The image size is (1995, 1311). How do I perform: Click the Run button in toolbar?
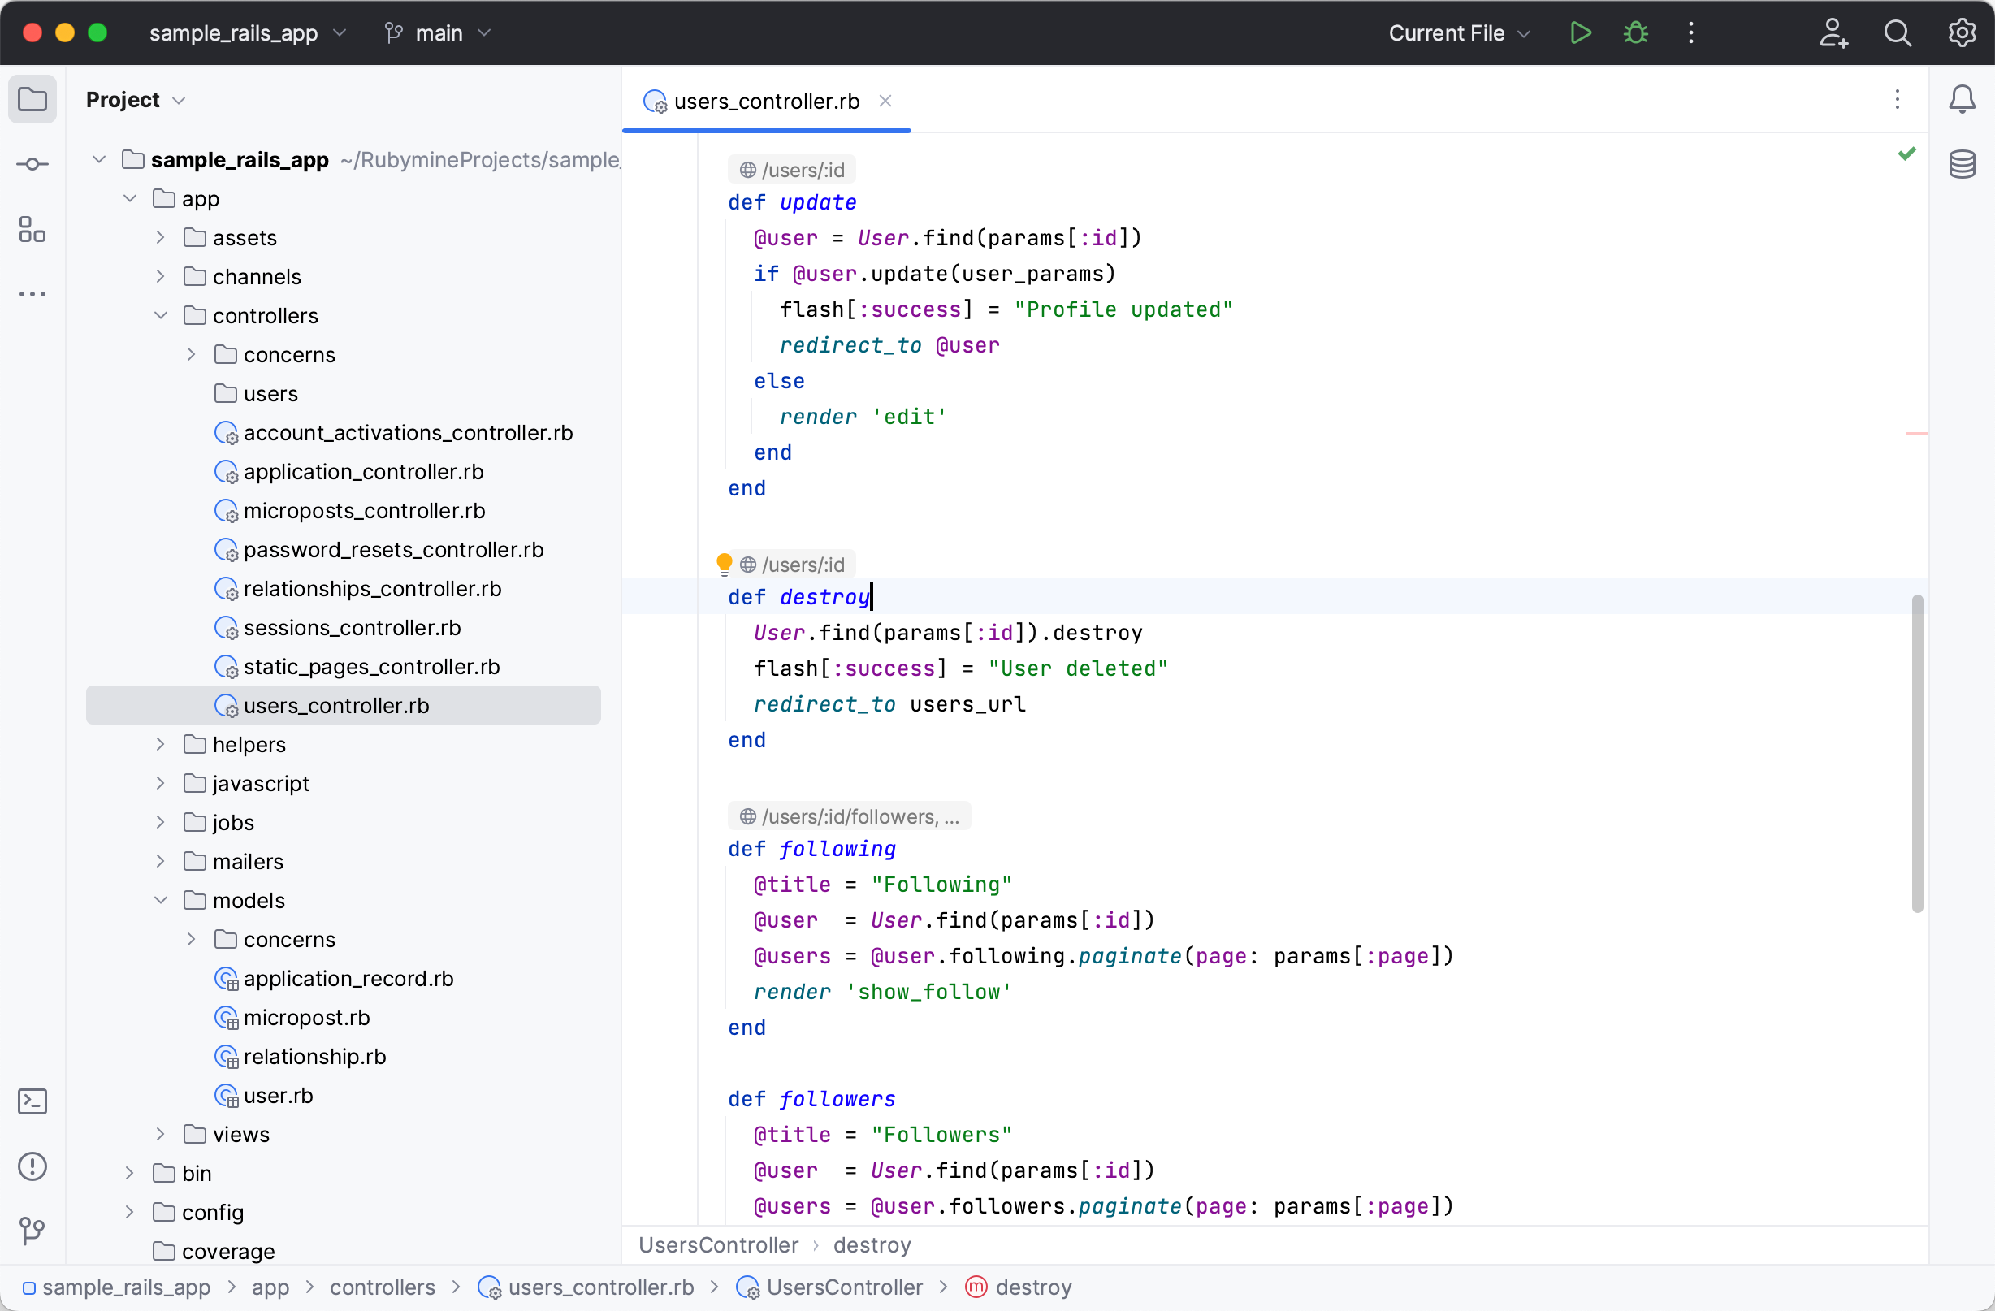1580,32
